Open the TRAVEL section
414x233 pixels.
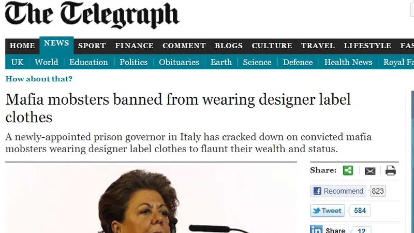318,46
